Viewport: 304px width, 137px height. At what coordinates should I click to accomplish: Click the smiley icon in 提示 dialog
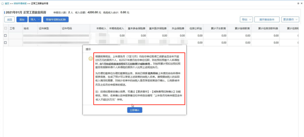coord(91,59)
